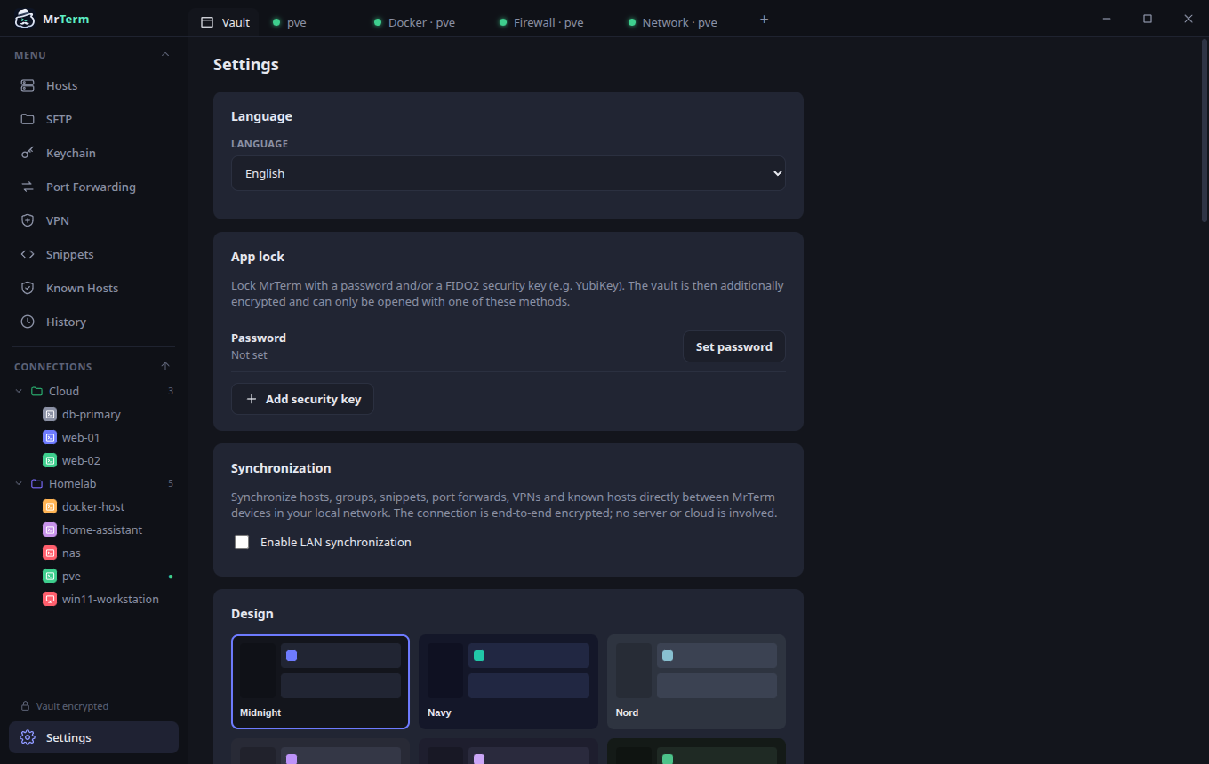Click Add security key button
The width and height of the screenshot is (1209, 764).
point(303,399)
